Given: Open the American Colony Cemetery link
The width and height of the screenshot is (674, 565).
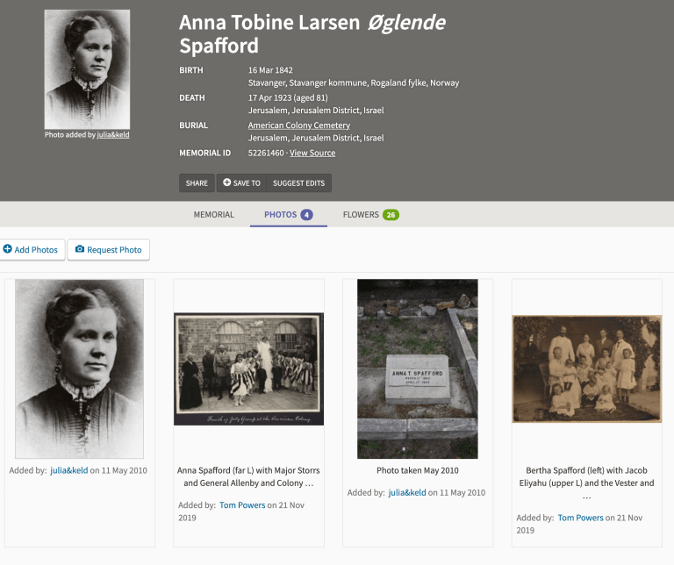Looking at the screenshot, I should tap(298, 125).
